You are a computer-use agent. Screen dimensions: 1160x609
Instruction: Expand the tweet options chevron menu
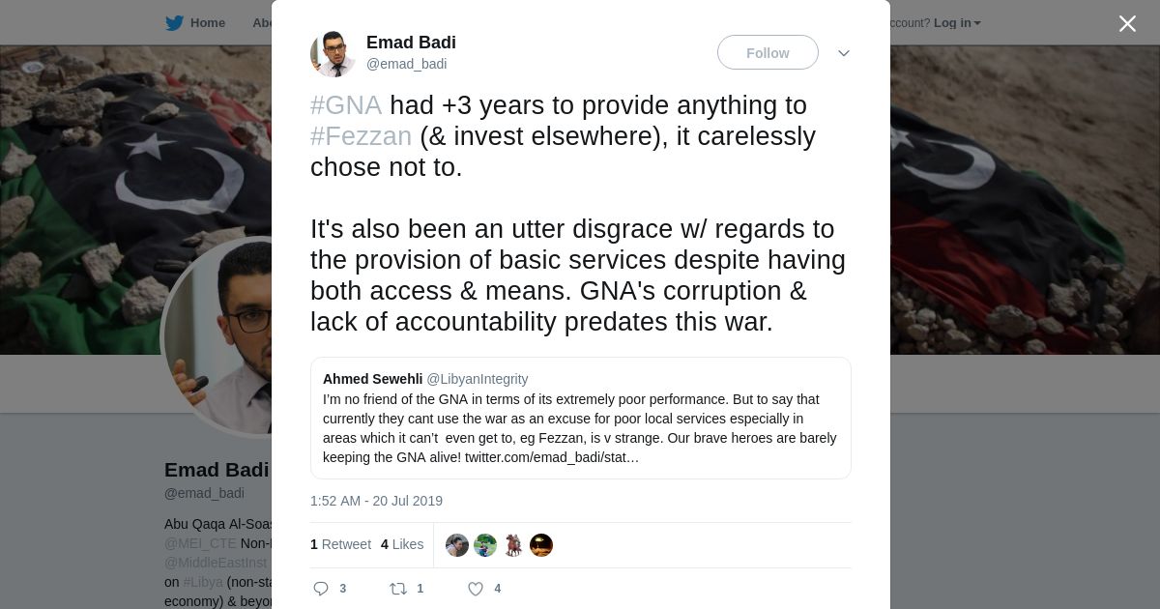click(x=844, y=53)
